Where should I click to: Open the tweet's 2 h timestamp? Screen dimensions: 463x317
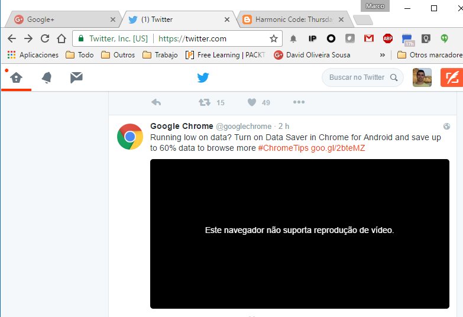tap(284, 127)
